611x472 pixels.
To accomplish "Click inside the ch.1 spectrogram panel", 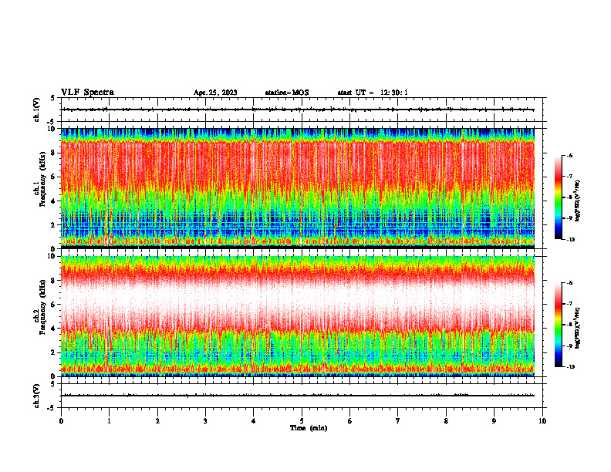I will [298, 188].
